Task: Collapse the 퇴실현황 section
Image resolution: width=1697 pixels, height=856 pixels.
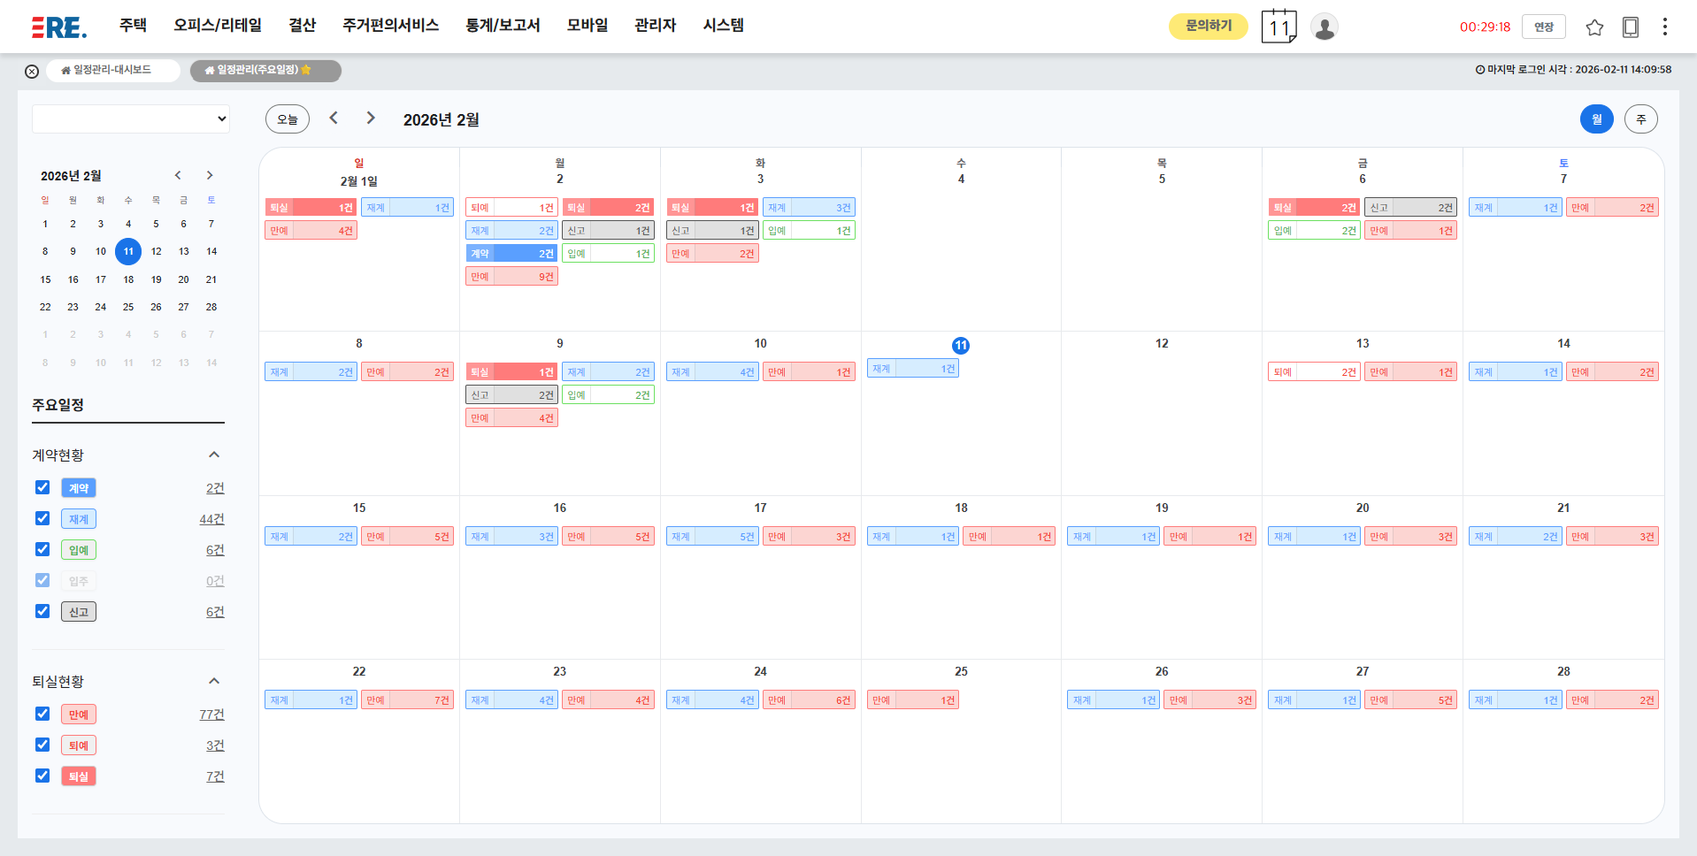Action: [x=213, y=681]
